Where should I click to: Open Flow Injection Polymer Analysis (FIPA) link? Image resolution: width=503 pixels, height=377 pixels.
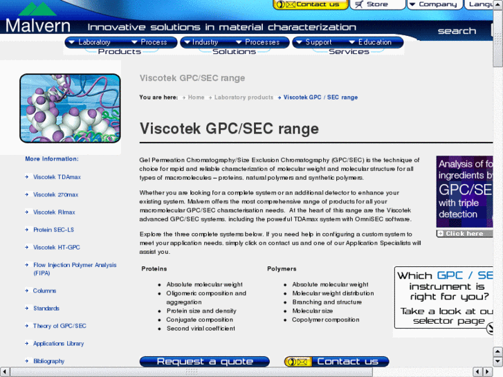(75, 269)
